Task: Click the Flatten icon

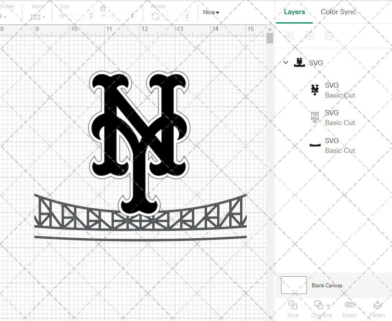Action: point(377,305)
